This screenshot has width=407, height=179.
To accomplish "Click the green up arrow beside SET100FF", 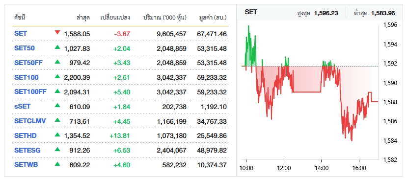I will [x=57, y=91].
